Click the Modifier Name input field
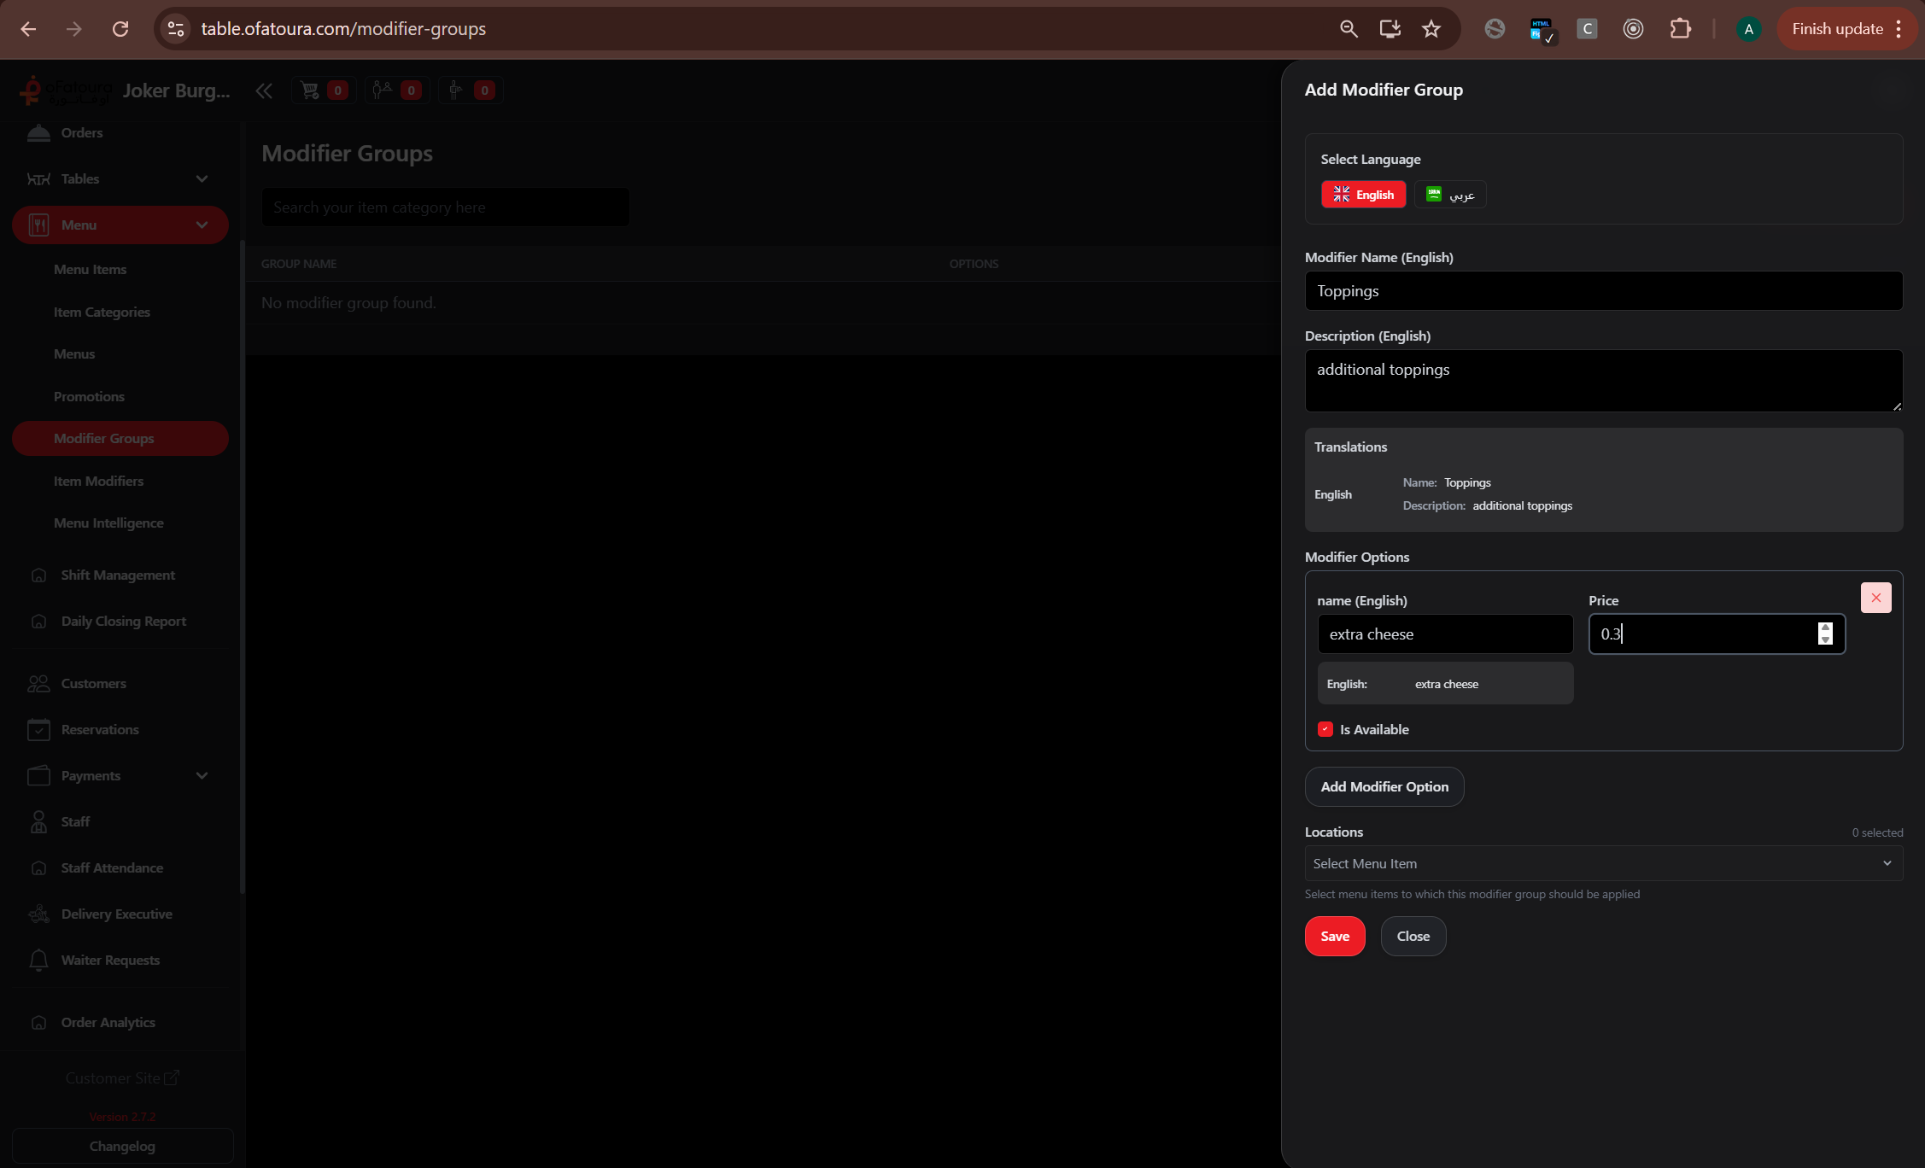The image size is (1925, 1168). [1603, 291]
